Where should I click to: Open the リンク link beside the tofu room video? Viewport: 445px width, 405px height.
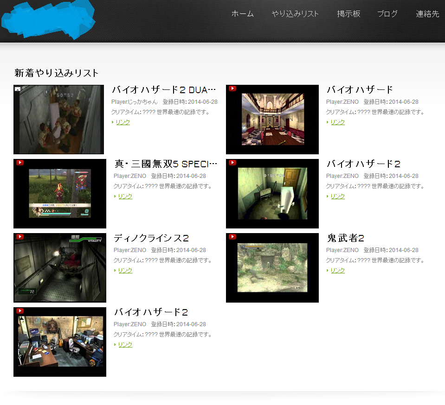(x=338, y=196)
